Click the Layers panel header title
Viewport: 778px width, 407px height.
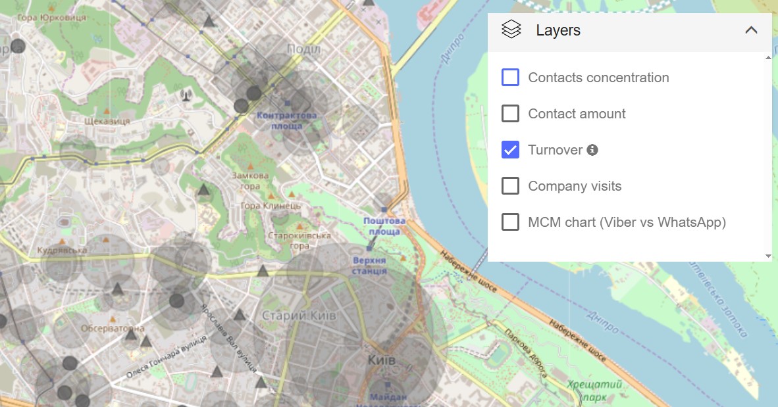pyautogui.click(x=558, y=30)
